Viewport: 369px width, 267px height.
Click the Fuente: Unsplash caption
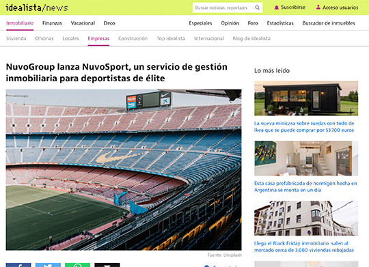tap(224, 255)
